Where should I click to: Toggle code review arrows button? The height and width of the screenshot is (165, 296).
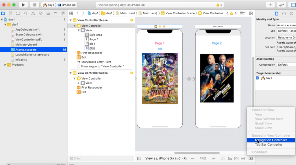(x=282, y=5)
